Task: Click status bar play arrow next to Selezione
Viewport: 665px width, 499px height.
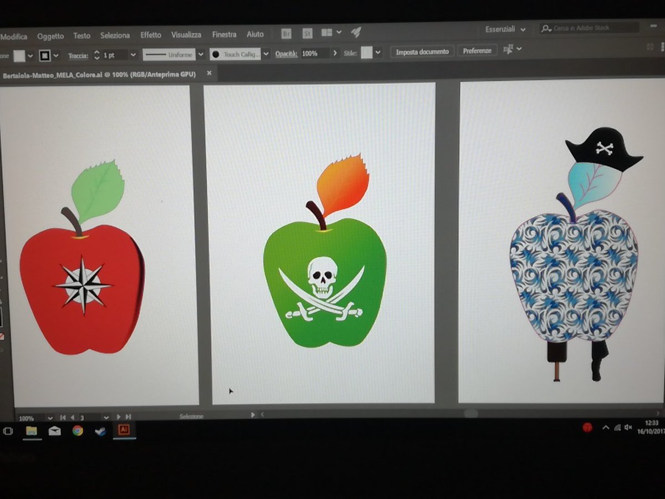Action: point(253,415)
